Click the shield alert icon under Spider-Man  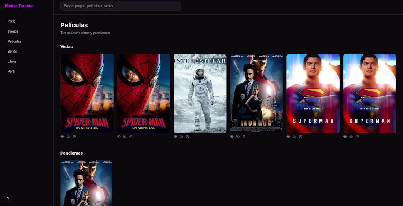tap(131, 137)
